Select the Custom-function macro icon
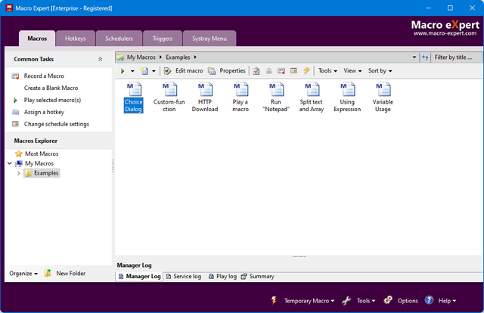The height and width of the screenshot is (313, 484). [x=169, y=98]
